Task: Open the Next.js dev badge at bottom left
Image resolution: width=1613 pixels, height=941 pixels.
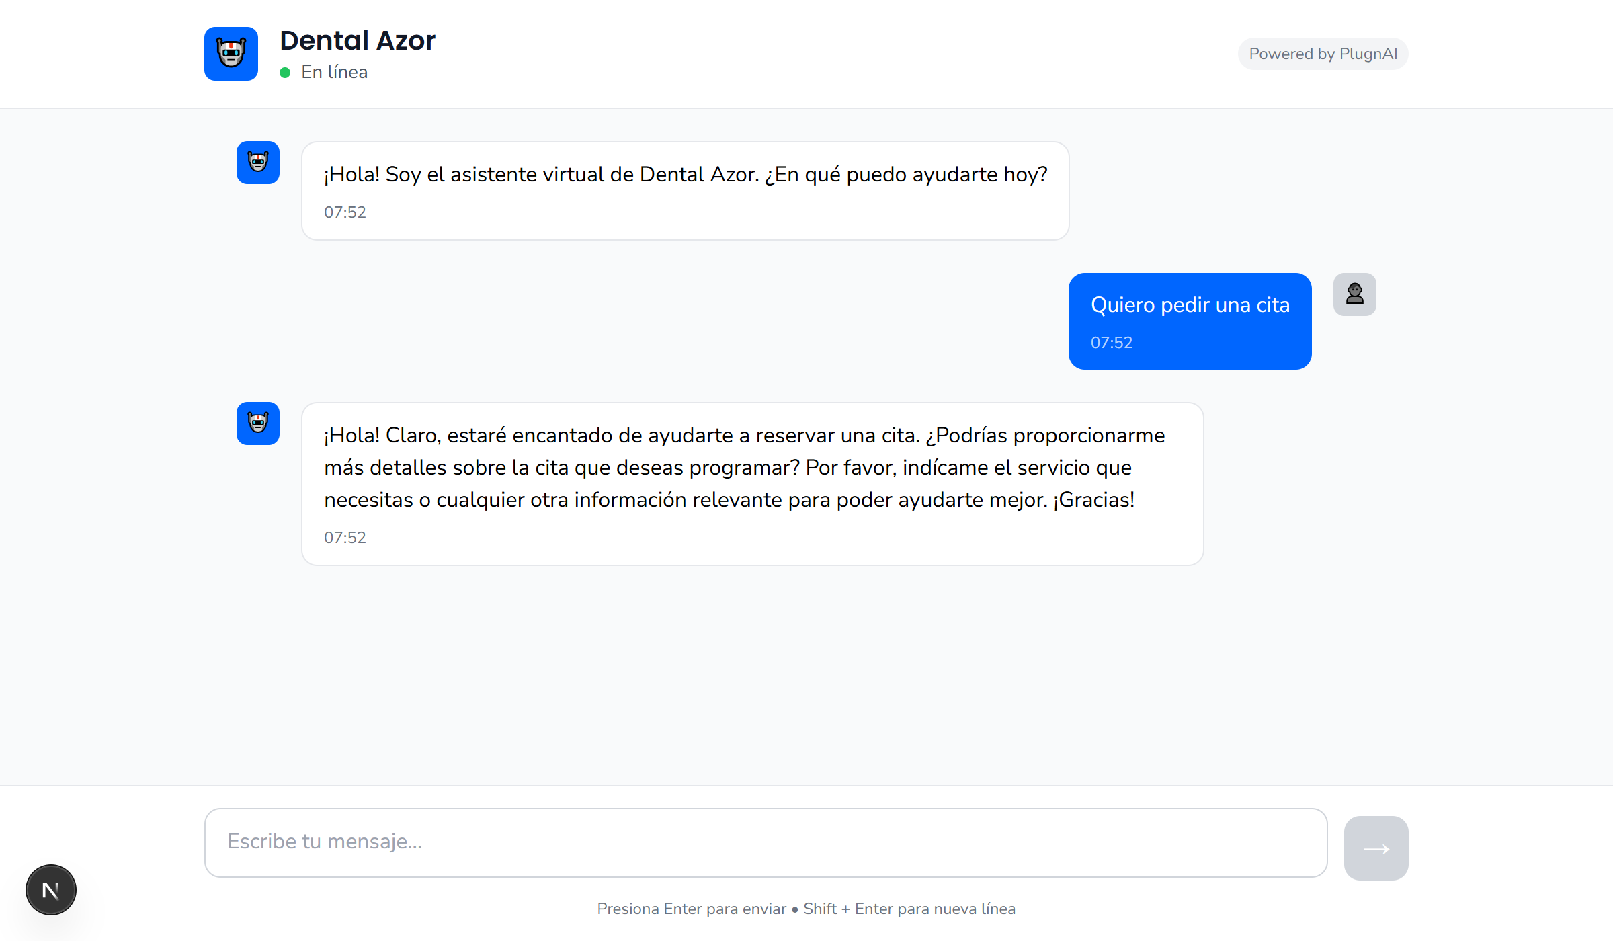Action: pos(50,889)
